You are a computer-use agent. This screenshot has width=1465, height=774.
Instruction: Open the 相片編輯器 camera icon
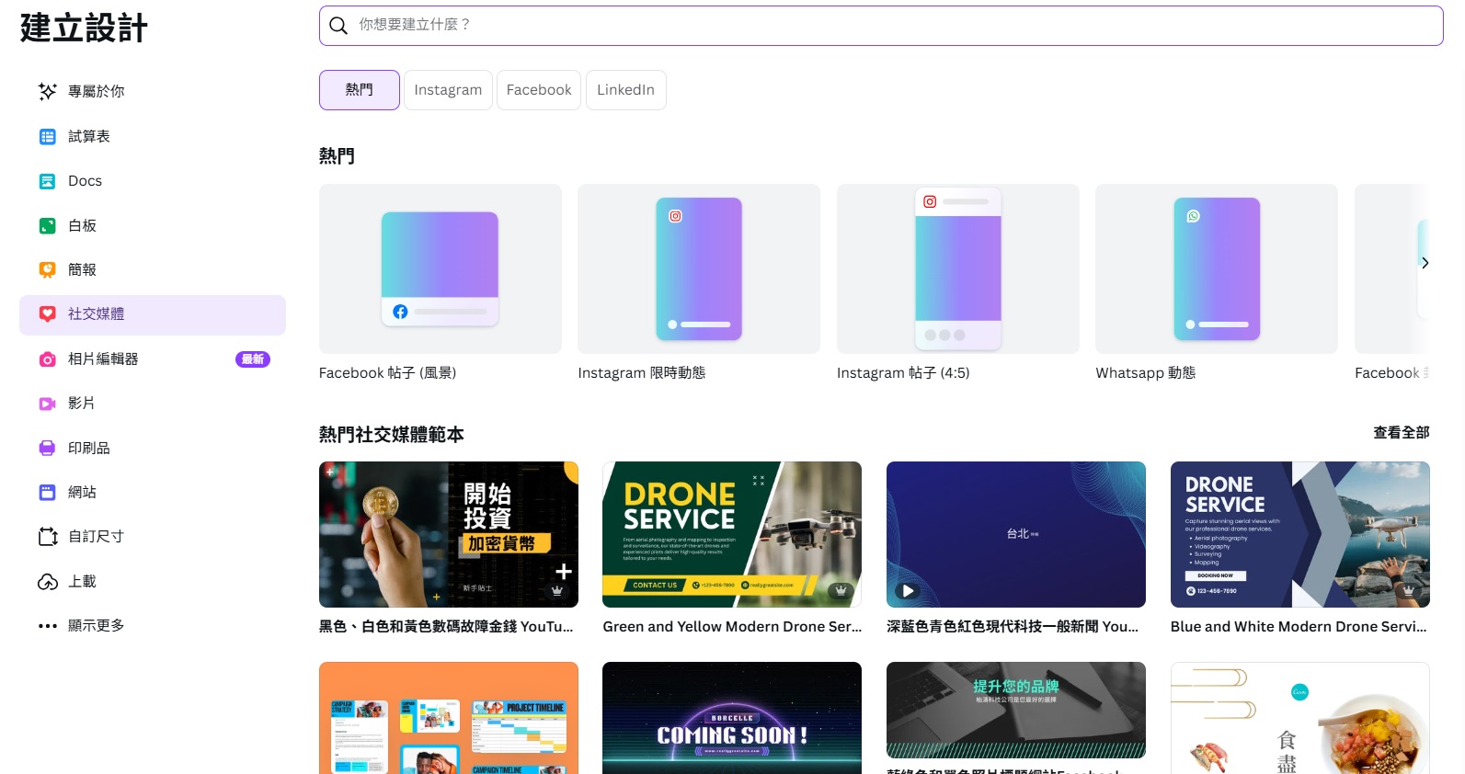pyautogui.click(x=48, y=359)
